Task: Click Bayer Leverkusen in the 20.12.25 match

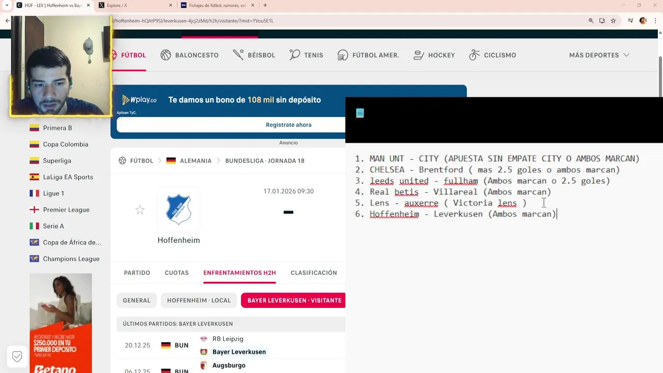Action: (x=239, y=352)
